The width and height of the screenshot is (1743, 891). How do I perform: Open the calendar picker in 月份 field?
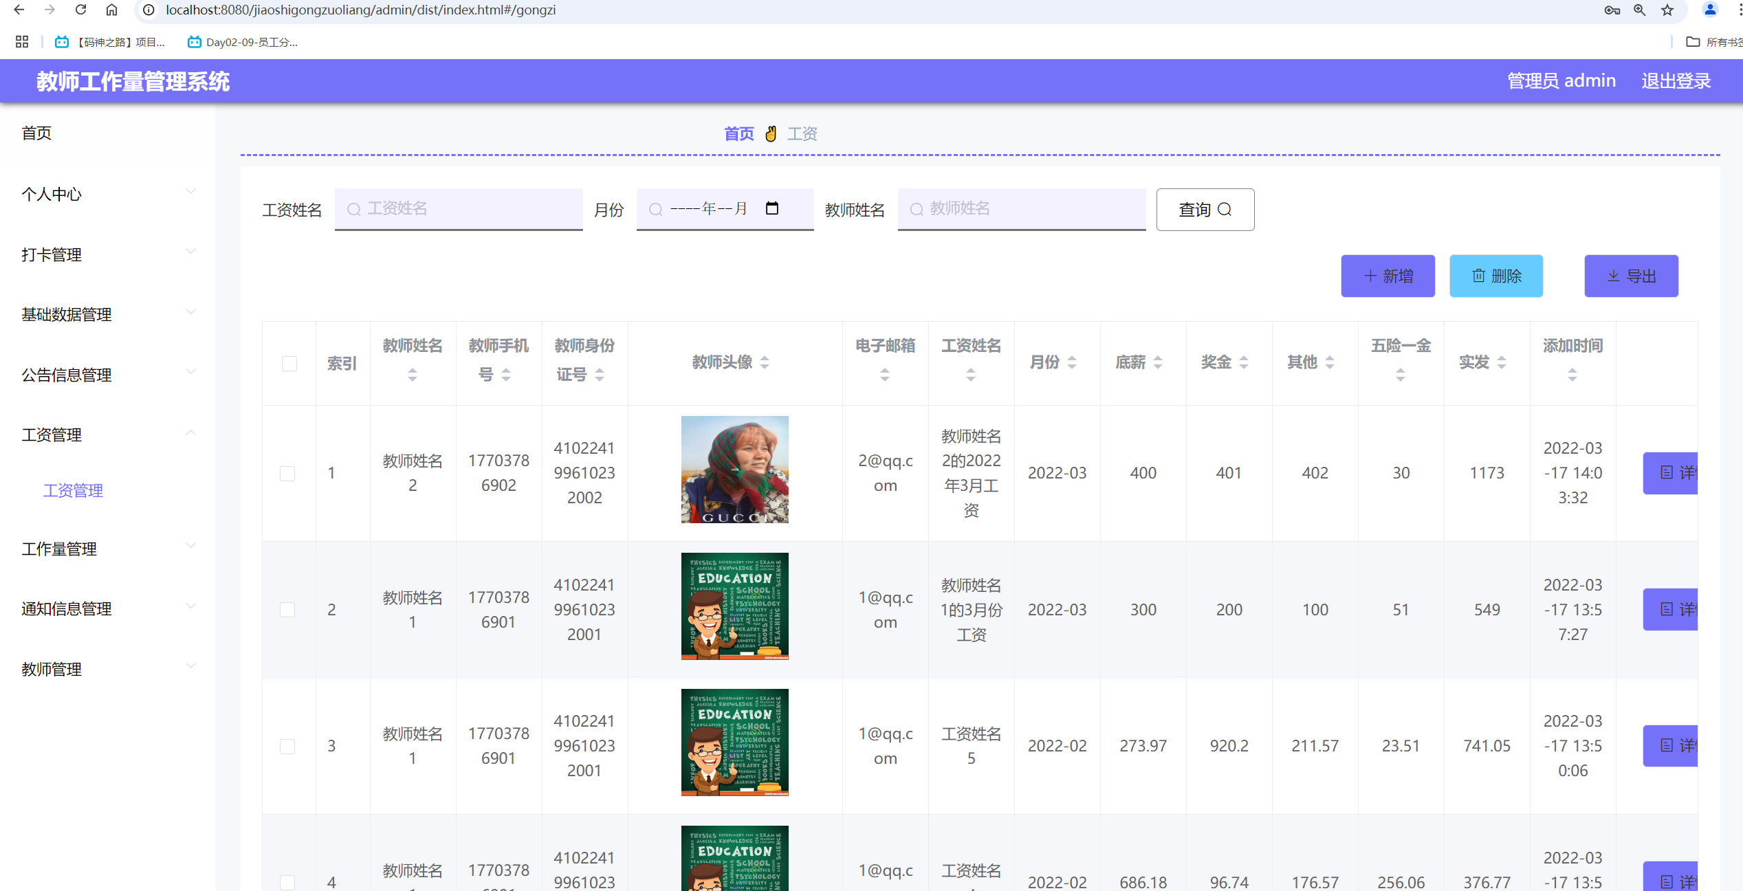(x=773, y=208)
